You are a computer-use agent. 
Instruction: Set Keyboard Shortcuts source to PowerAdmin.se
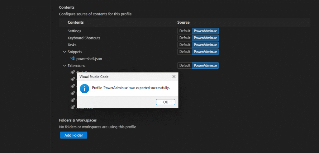205,38
